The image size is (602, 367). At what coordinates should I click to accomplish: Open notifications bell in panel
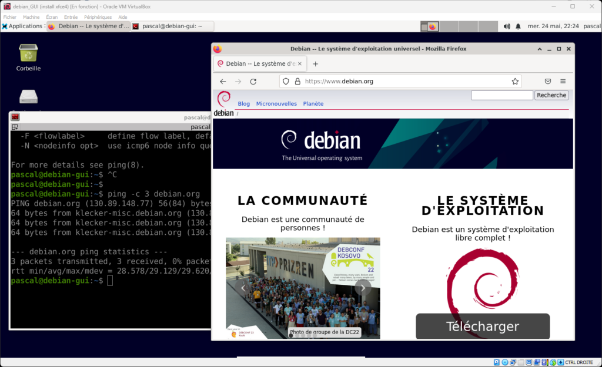(x=518, y=26)
